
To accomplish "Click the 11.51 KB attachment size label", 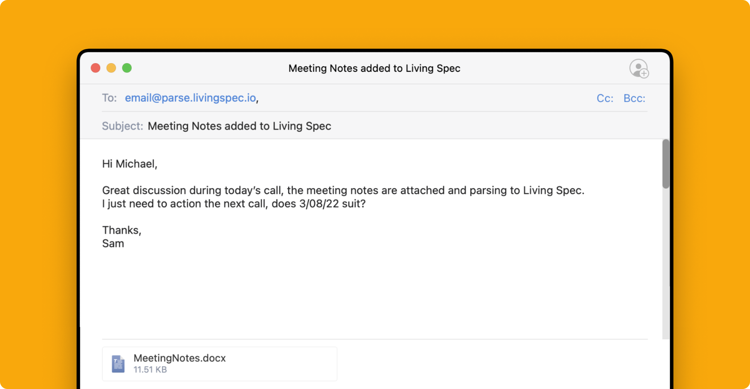I will (150, 370).
